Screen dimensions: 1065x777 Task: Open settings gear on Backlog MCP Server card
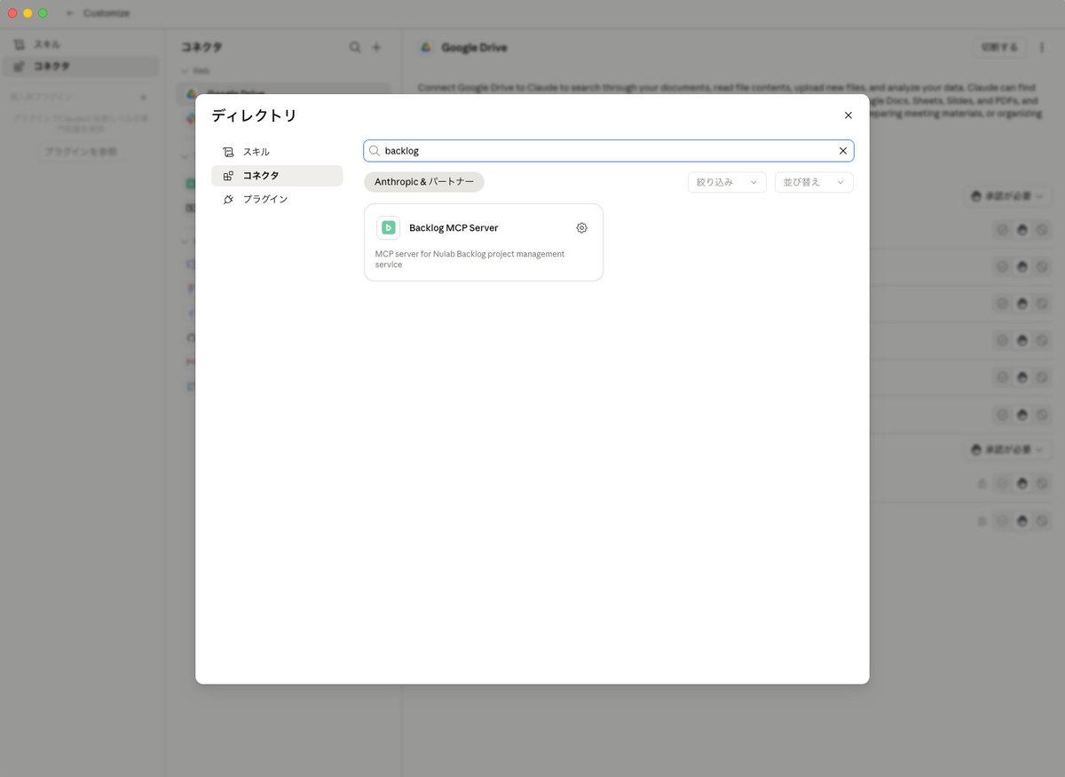581,228
